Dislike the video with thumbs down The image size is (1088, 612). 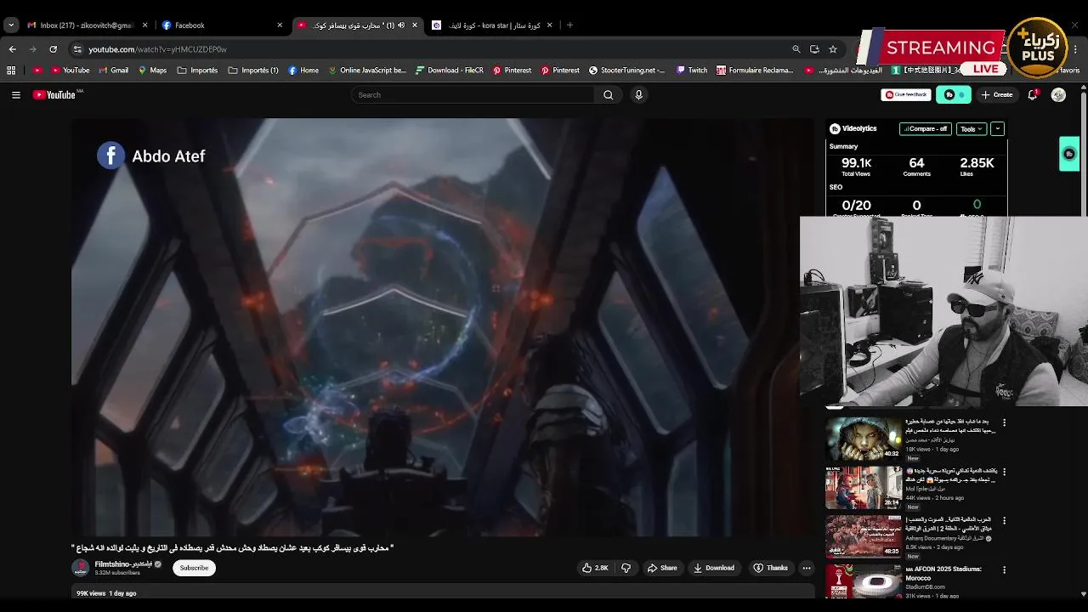pyautogui.click(x=626, y=568)
